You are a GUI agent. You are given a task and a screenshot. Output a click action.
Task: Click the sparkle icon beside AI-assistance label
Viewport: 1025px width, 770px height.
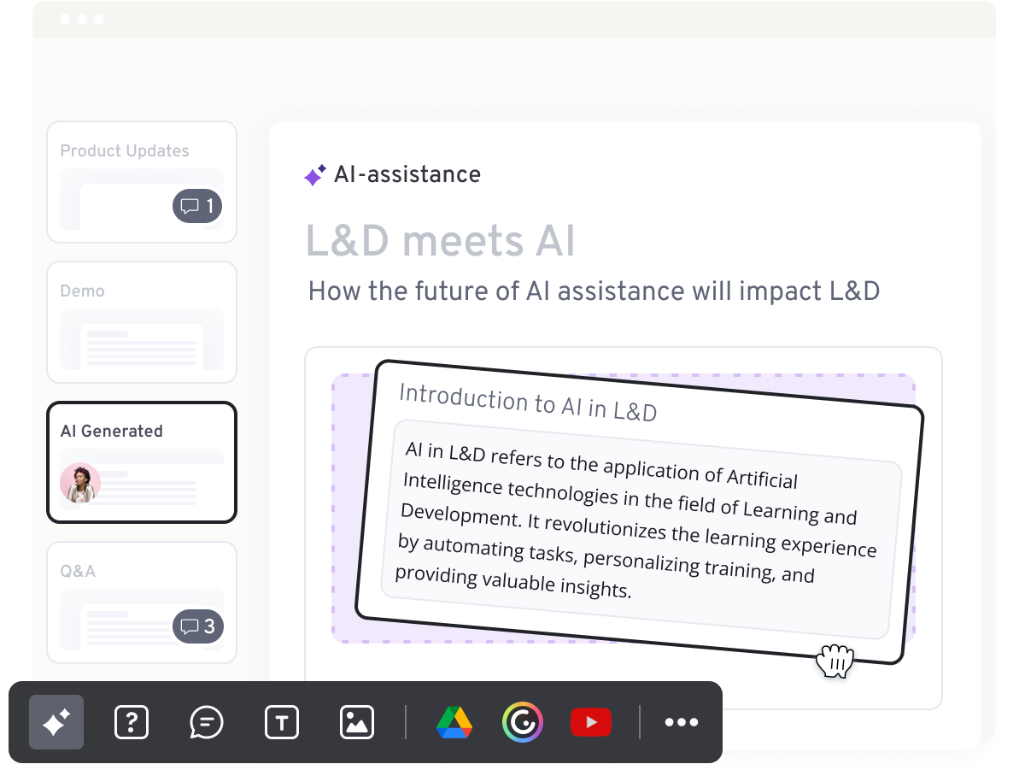(313, 174)
